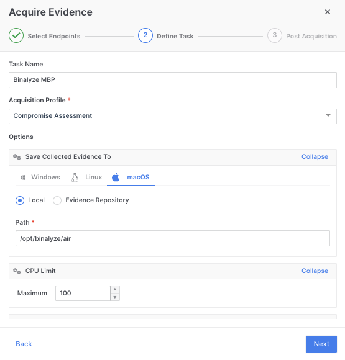Click the step 3 Post Acquisition circle
345x360 pixels.
[x=275, y=35]
